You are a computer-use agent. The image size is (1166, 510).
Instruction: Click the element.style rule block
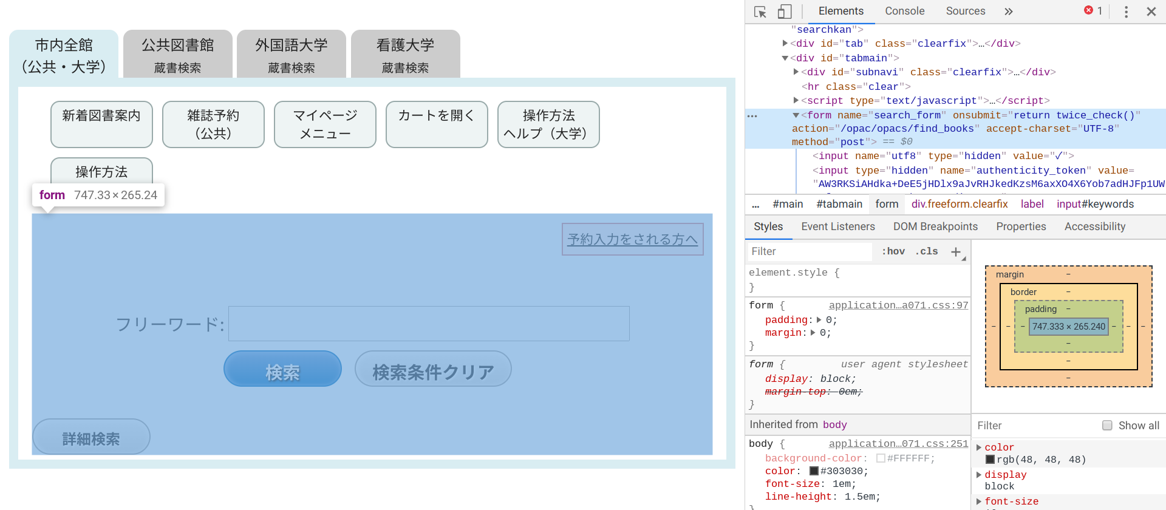point(857,280)
